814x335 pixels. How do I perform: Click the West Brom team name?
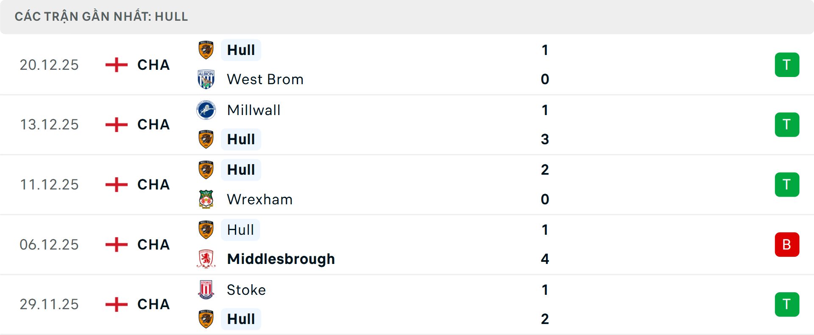pyautogui.click(x=265, y=79)
